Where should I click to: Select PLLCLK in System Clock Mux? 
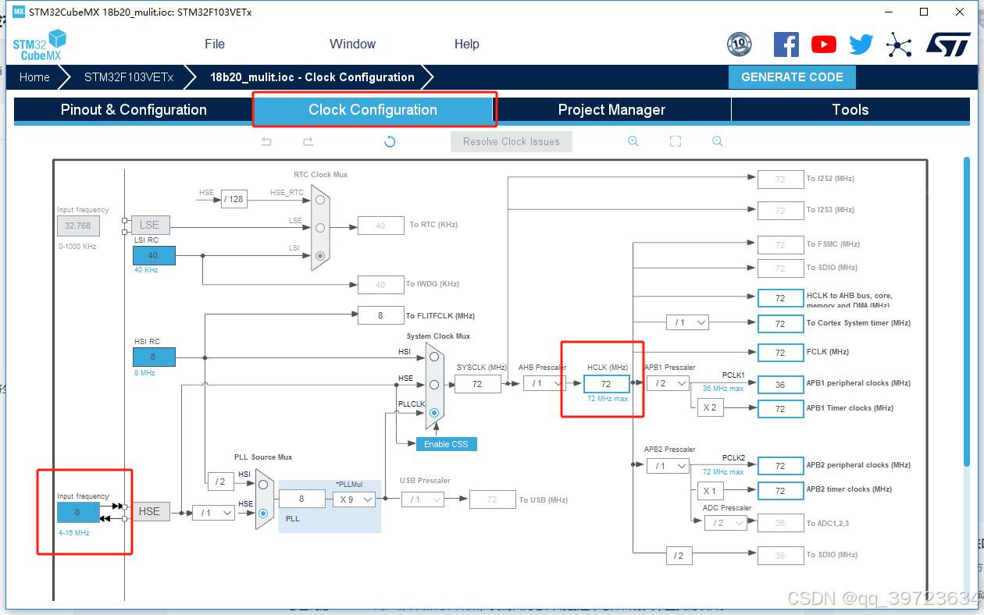click(x=434, y=412)
